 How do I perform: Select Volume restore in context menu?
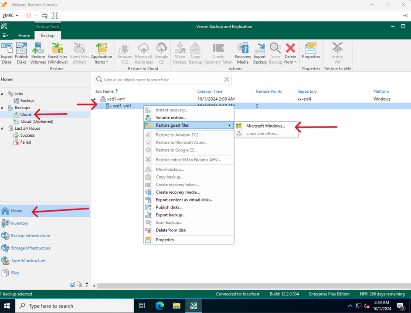click(171, 118)
